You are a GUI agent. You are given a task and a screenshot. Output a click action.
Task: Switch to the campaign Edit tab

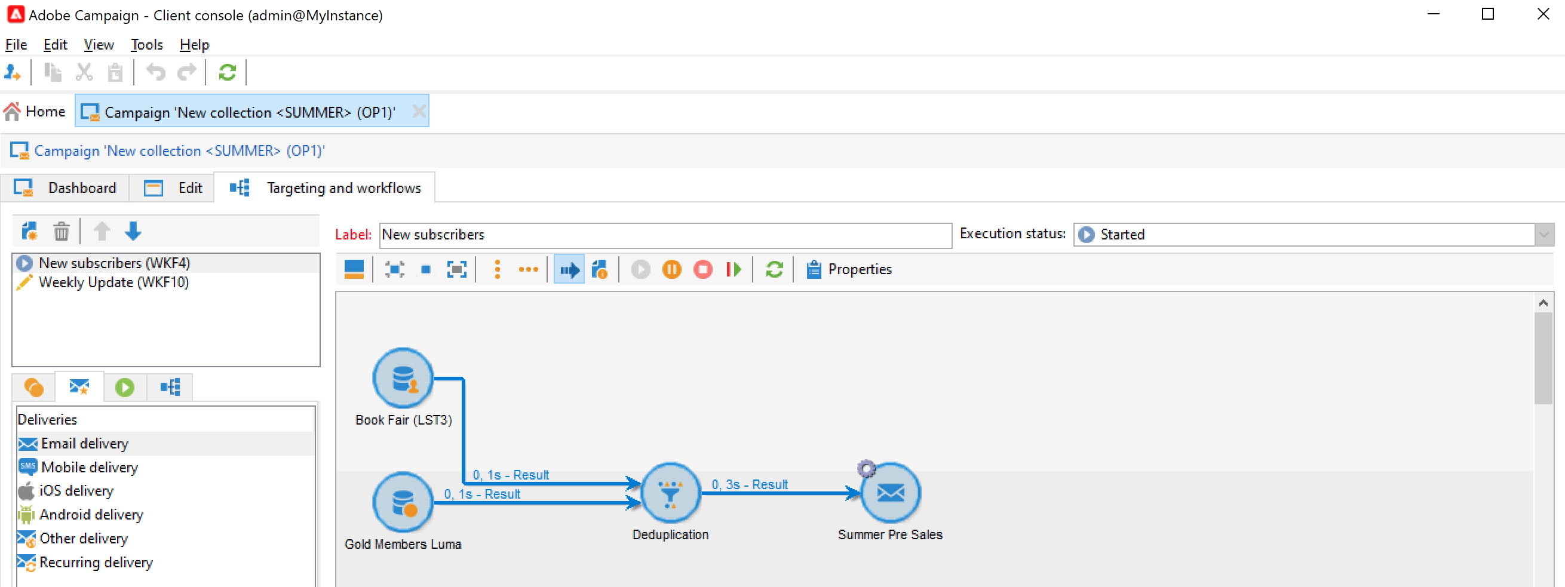point(173,188)
